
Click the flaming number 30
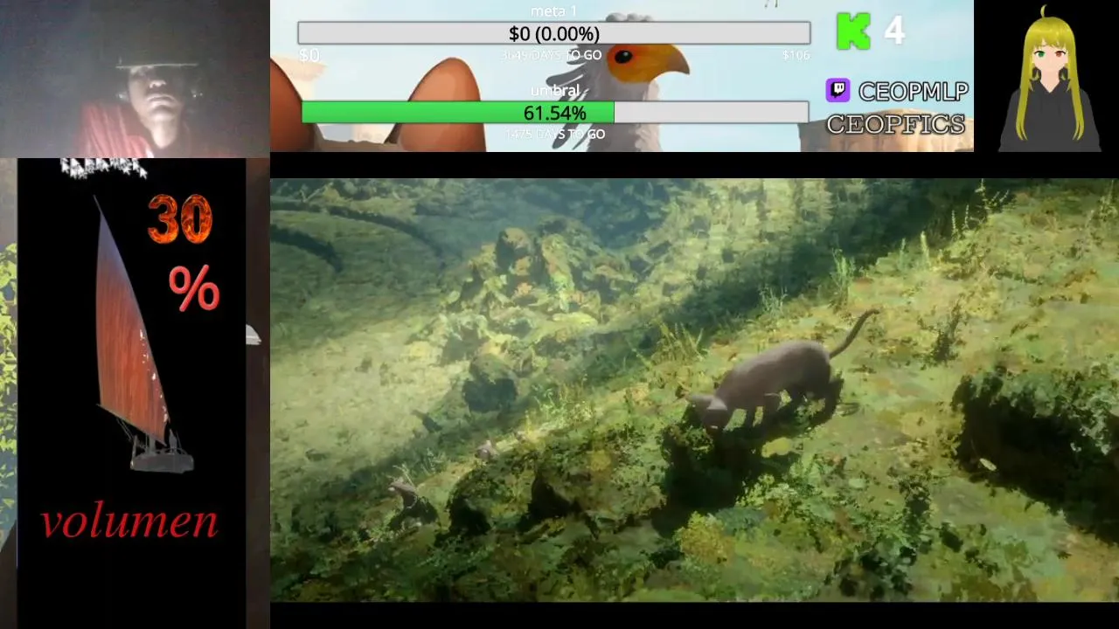pos(180,219)
